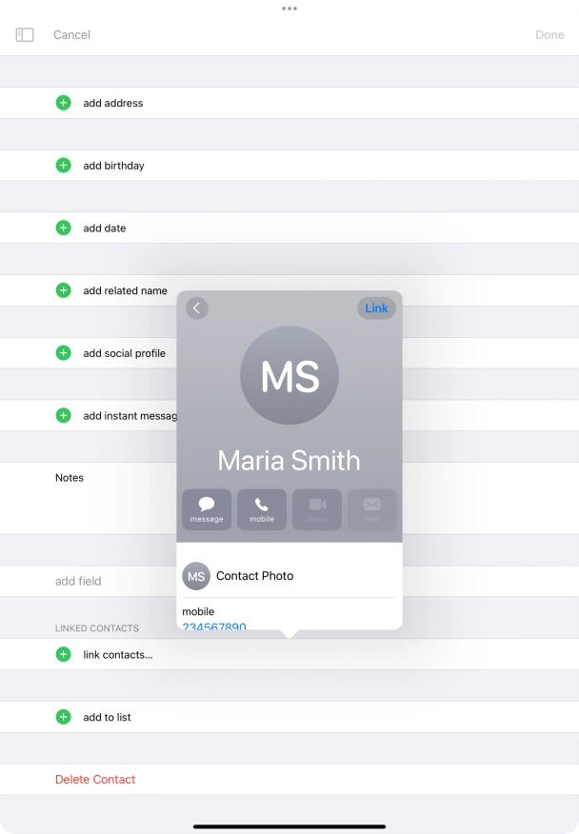This screenshot has width=579, height=834.
Task: Call Maria Smith's mobile
Action: (x=262, y=509)
